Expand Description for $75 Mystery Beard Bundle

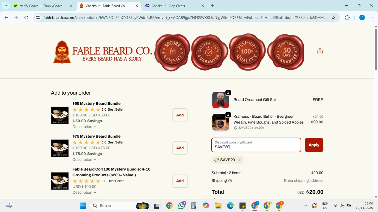coord(84,160)
